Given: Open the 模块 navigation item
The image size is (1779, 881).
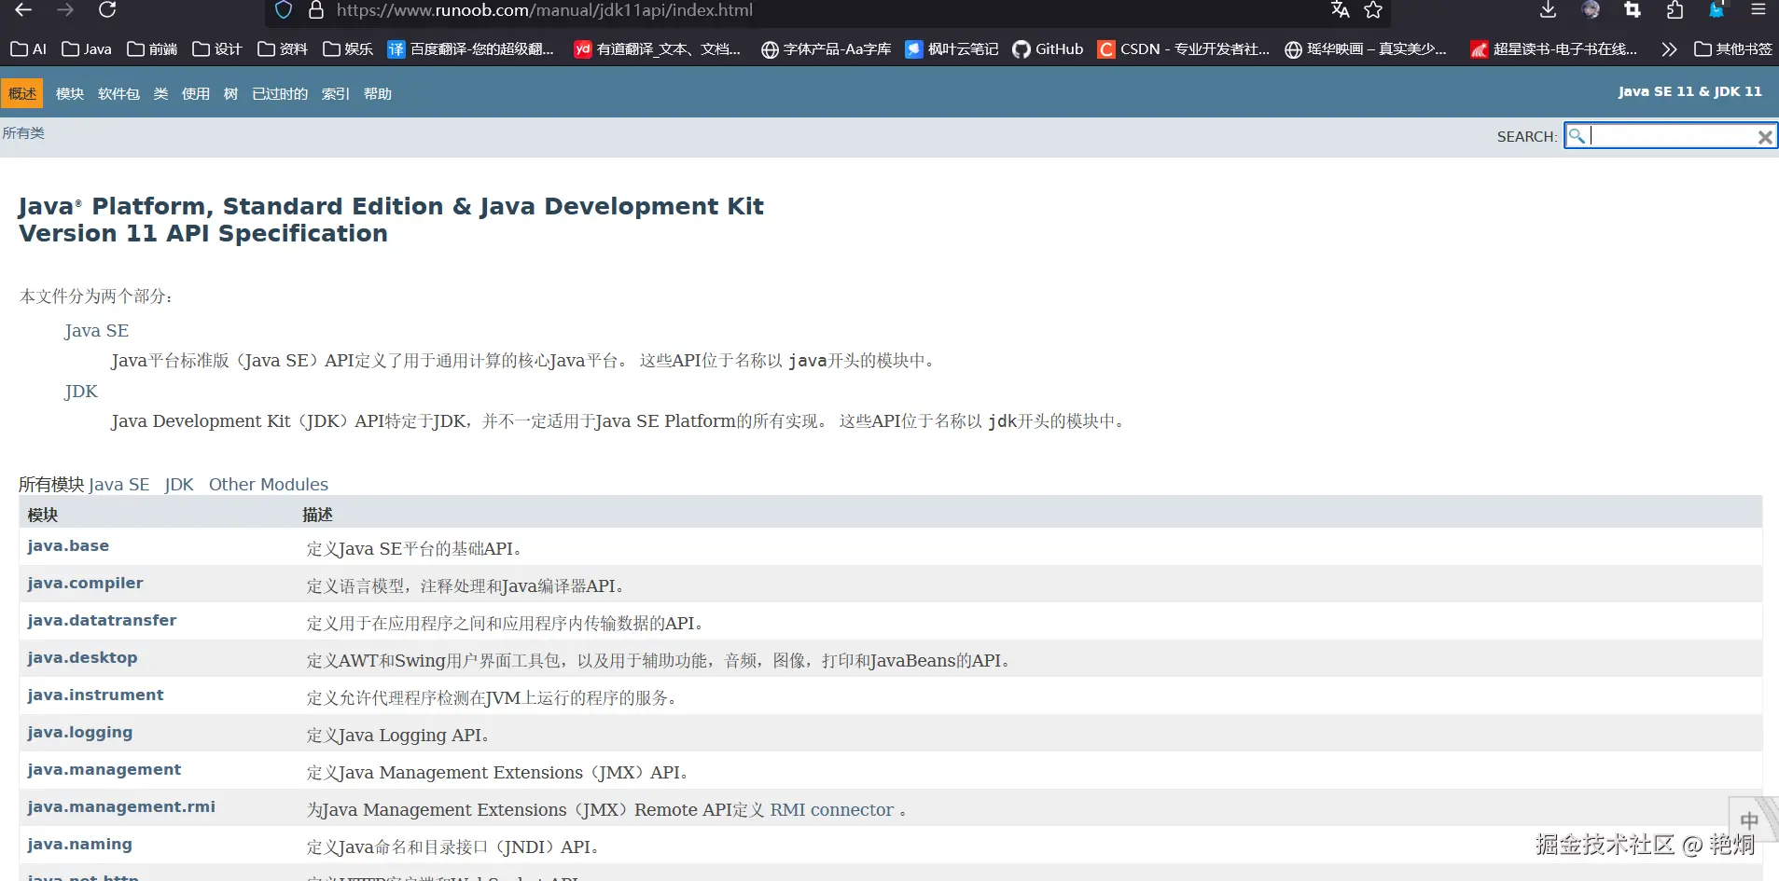Looking at the screenshot, I should coord(70,93).
